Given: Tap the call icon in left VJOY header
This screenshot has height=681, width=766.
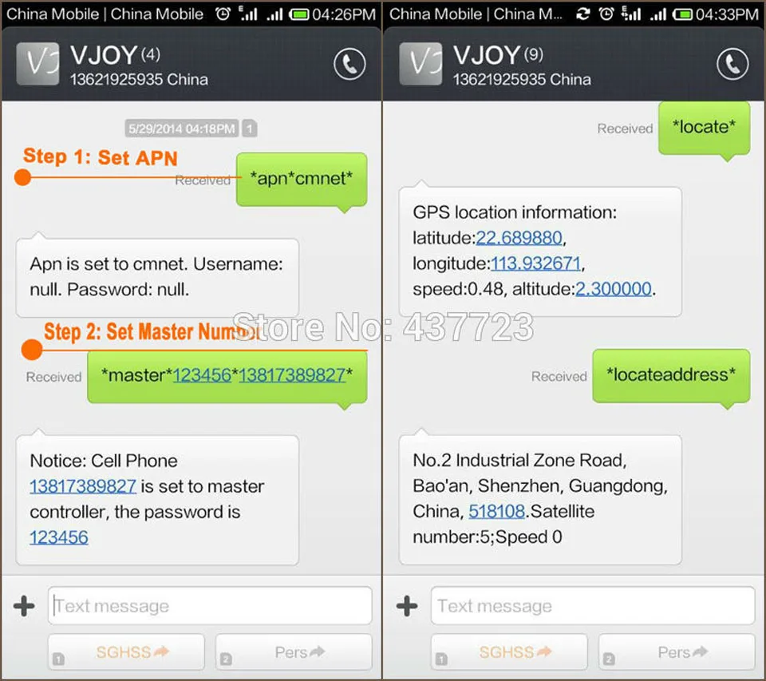Looking at the screenshot, I should [x=349, y=64].
